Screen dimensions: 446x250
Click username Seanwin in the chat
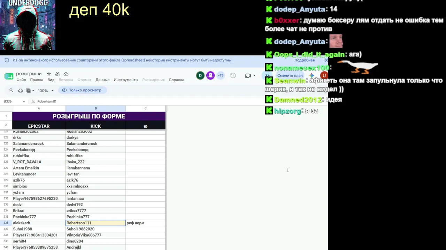289,81
